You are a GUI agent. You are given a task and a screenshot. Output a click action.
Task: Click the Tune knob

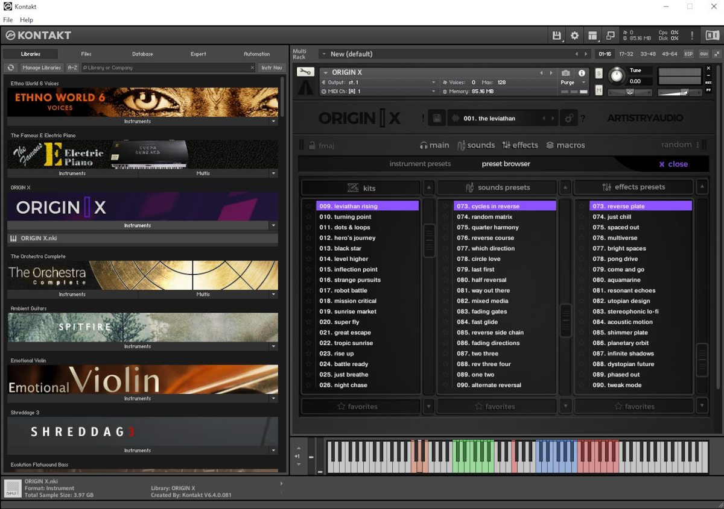[616, 76]
